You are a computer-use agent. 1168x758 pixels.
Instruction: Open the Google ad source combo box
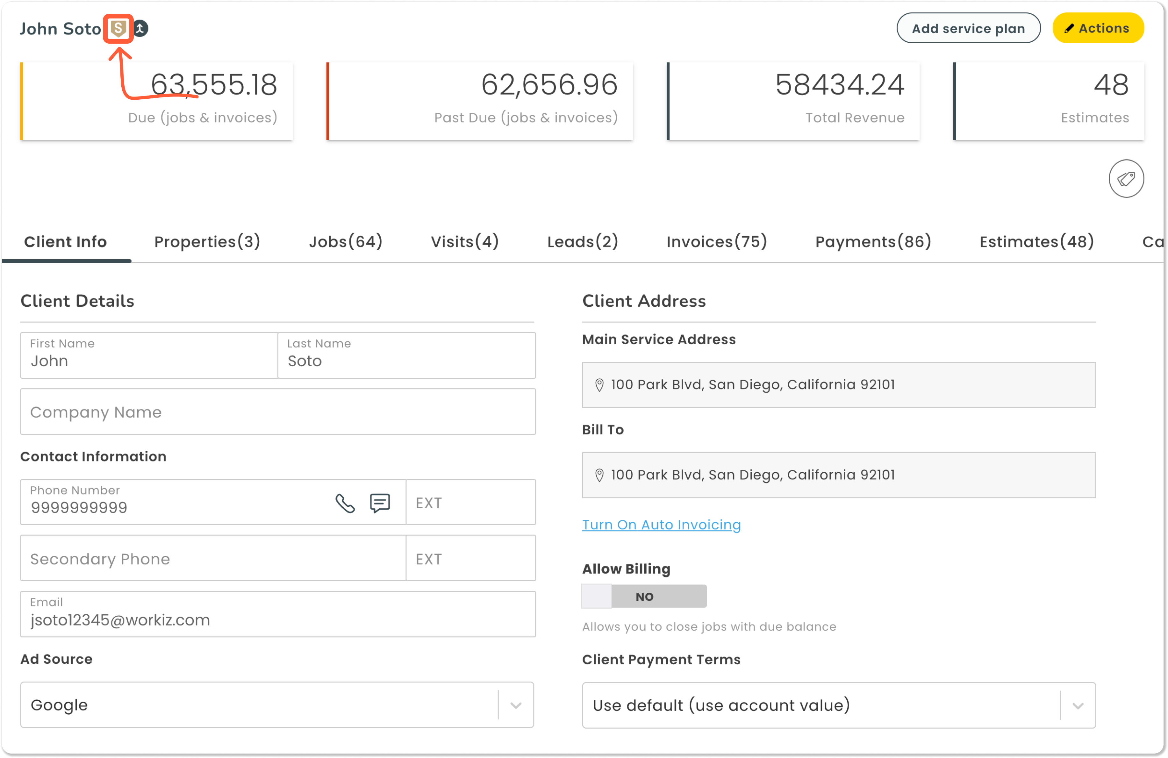[277, 705]
